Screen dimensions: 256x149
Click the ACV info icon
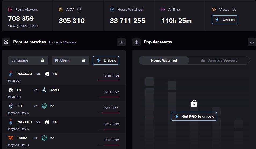tap(79, 9)
